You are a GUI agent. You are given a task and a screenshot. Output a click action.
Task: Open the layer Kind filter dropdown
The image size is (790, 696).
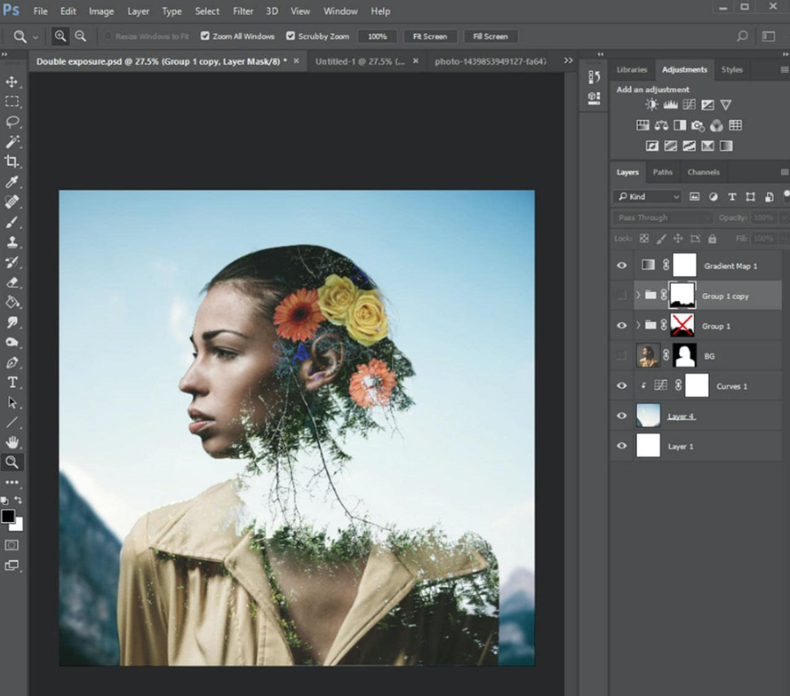(647, 196)
